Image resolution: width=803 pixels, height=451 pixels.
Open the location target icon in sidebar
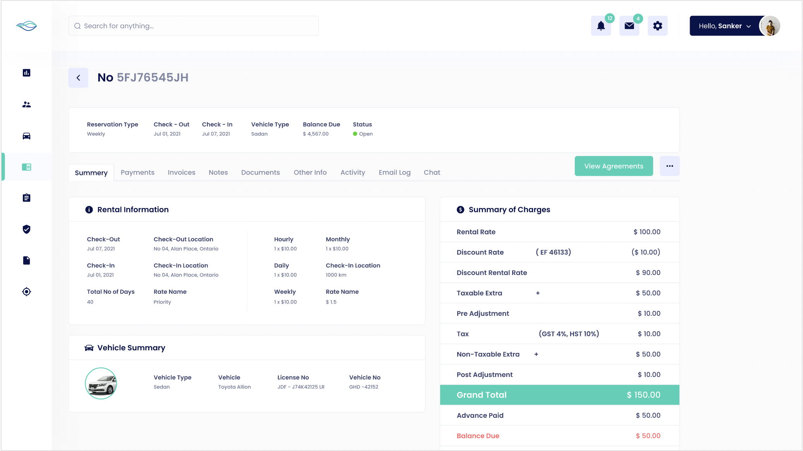pos(26,292)
